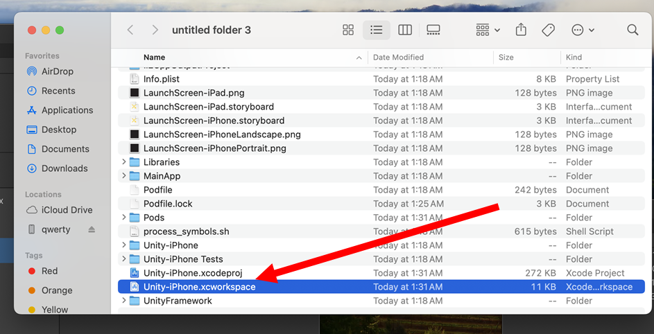The image size is (654, 334).
Task: Expand the Pods folder
Action: pyautogui.click(x=123, y=218)
